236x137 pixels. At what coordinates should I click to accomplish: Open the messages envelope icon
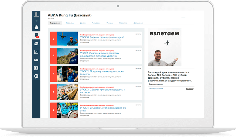point(36,60)
